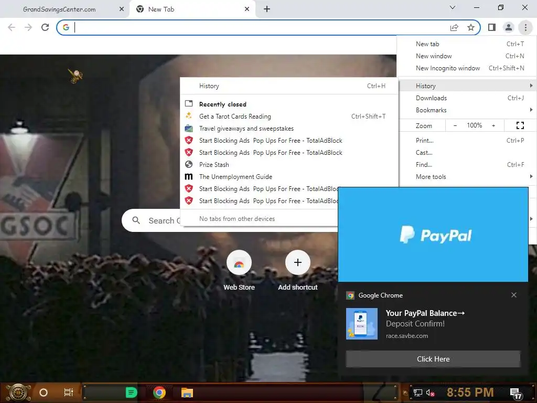Reload the current page
Image resolution: width=537 pixels, height=403 pixels.
45,27
